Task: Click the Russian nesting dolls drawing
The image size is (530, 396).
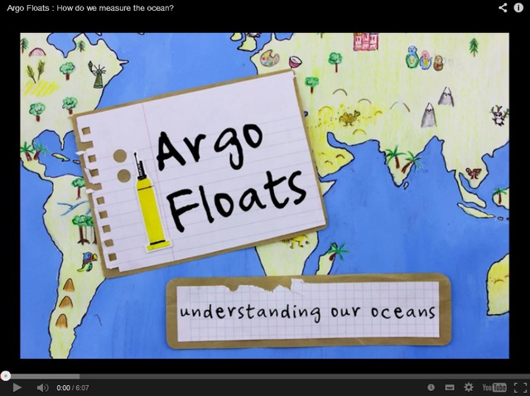Action: 425,59
